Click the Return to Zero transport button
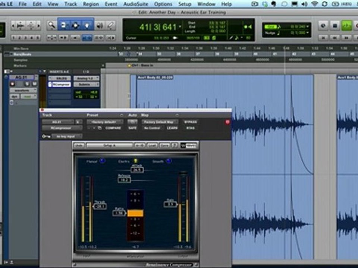Image resolution: width=358 pixels, height=268 pixels. pos(323,38)
